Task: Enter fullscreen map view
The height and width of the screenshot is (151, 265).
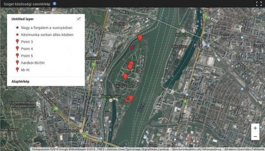Action: point(259,4)
